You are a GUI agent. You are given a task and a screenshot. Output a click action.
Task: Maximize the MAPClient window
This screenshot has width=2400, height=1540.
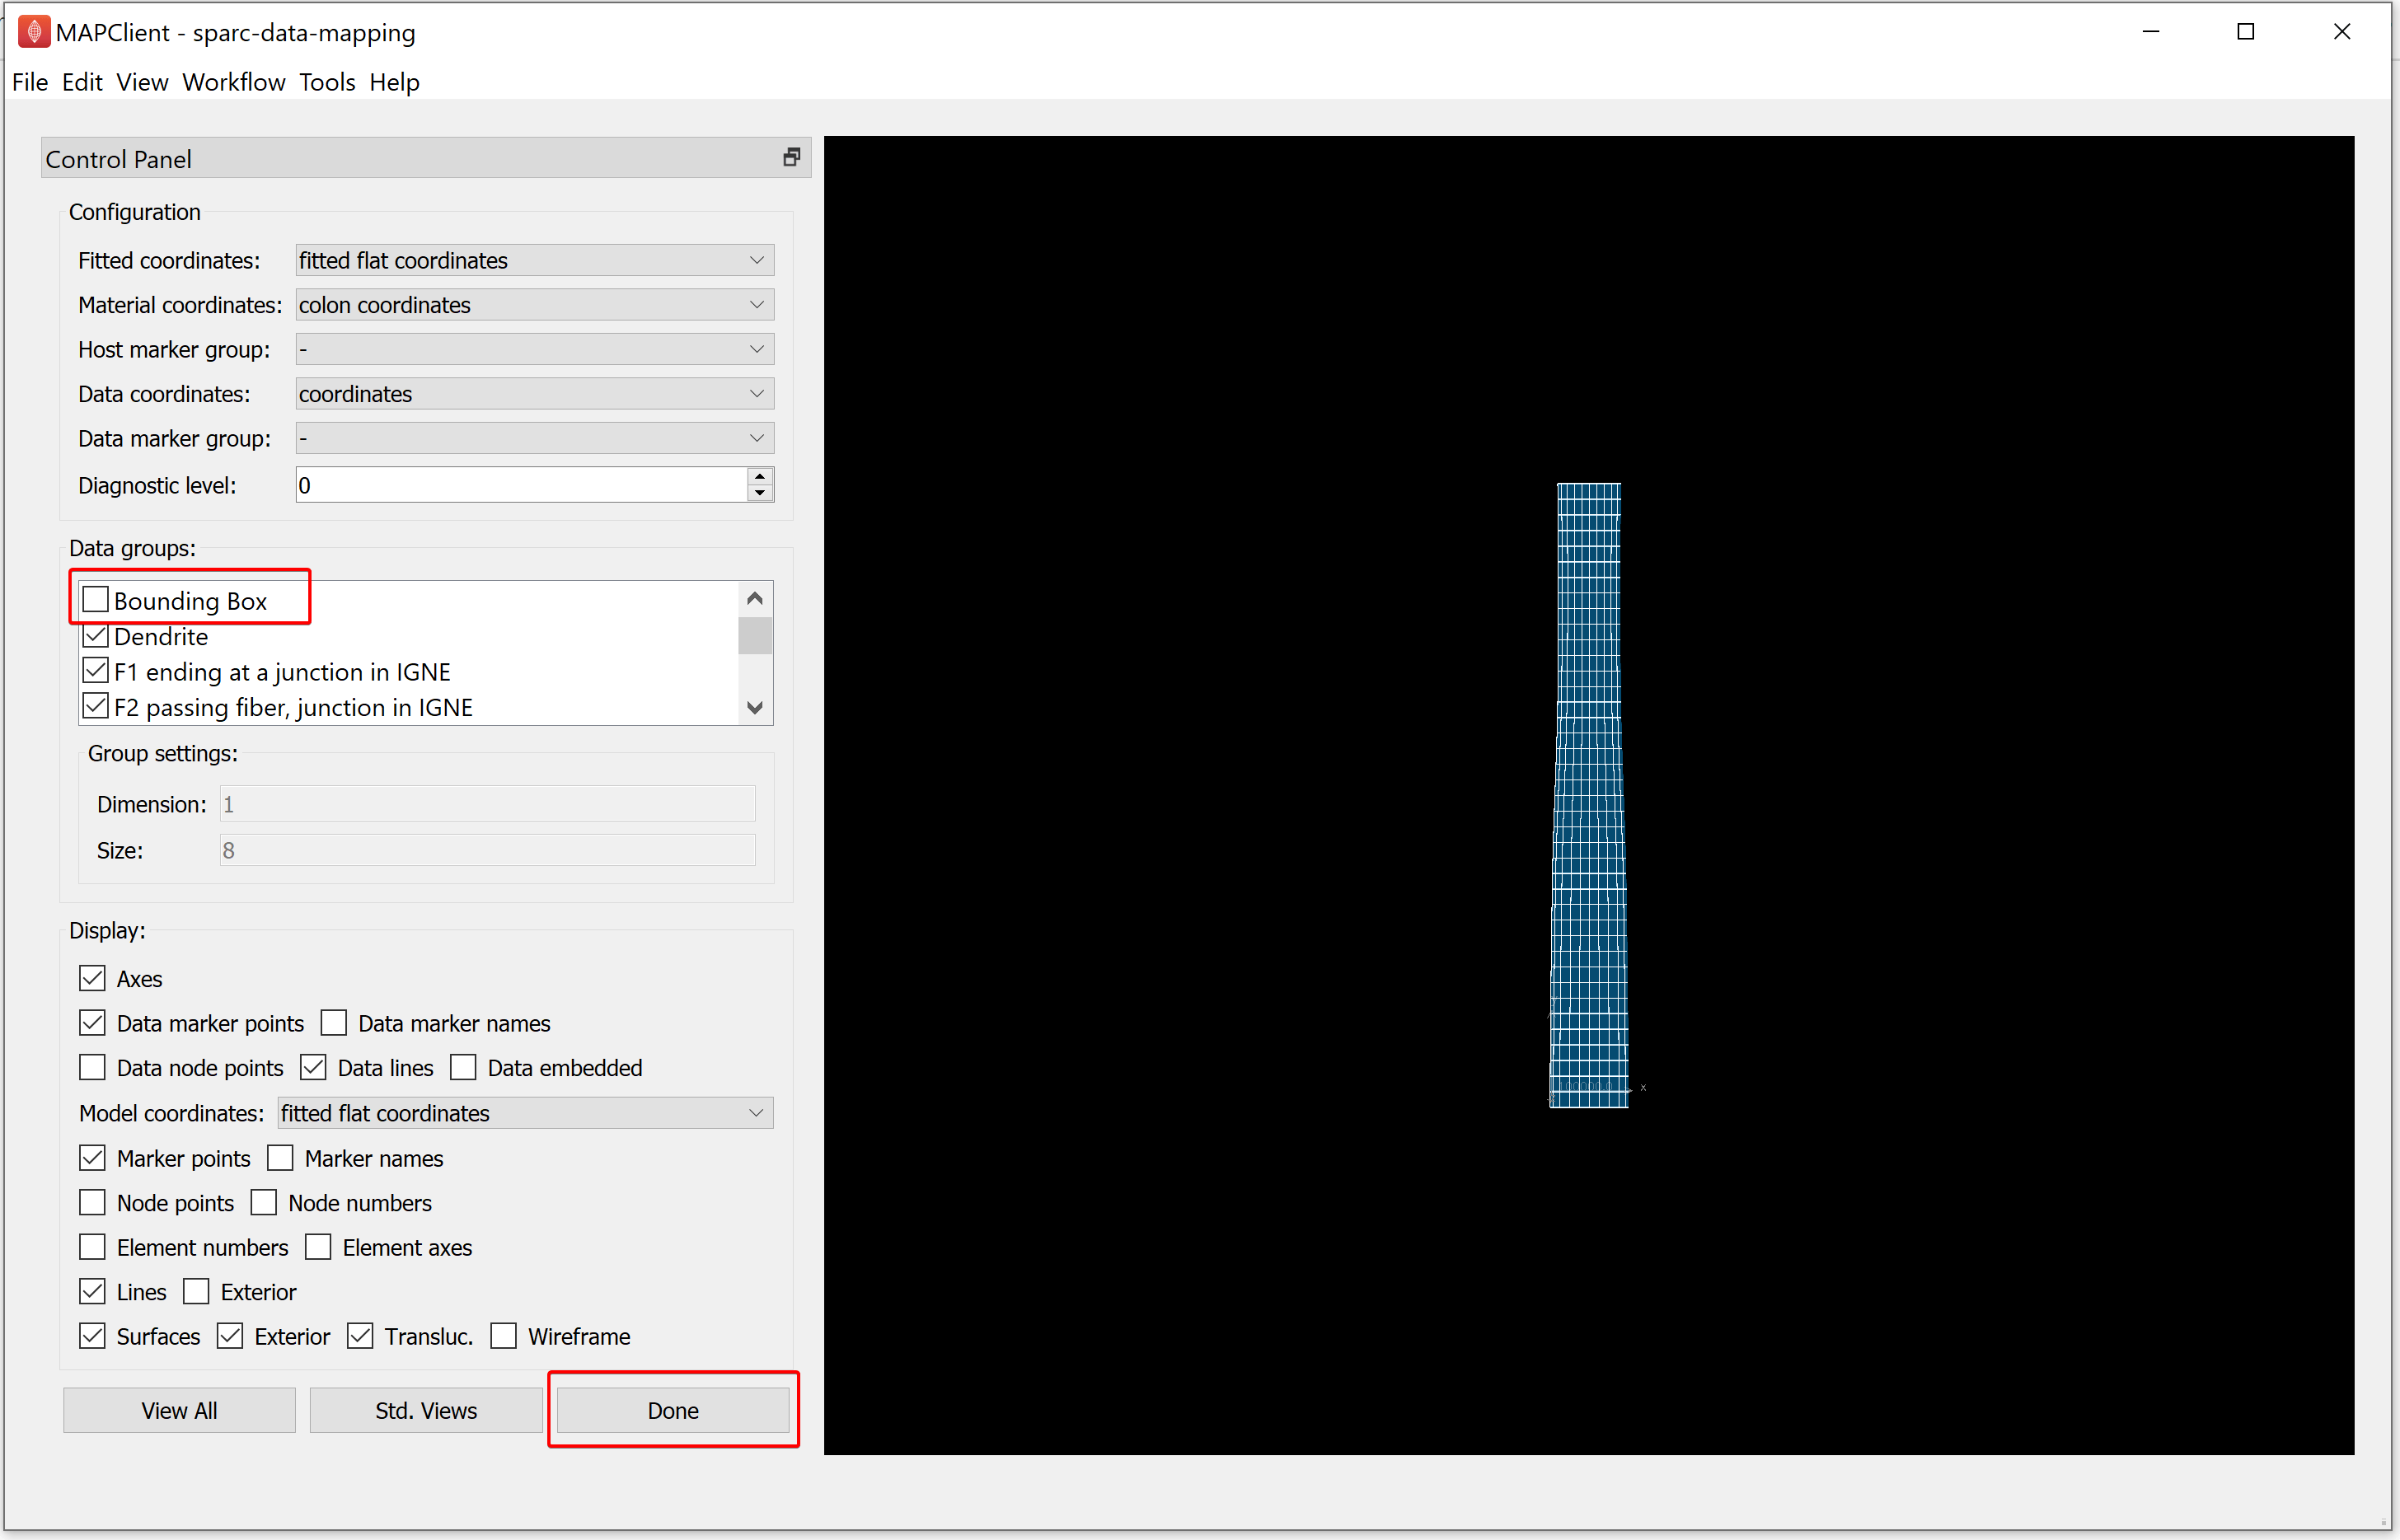pos(2246,32)
